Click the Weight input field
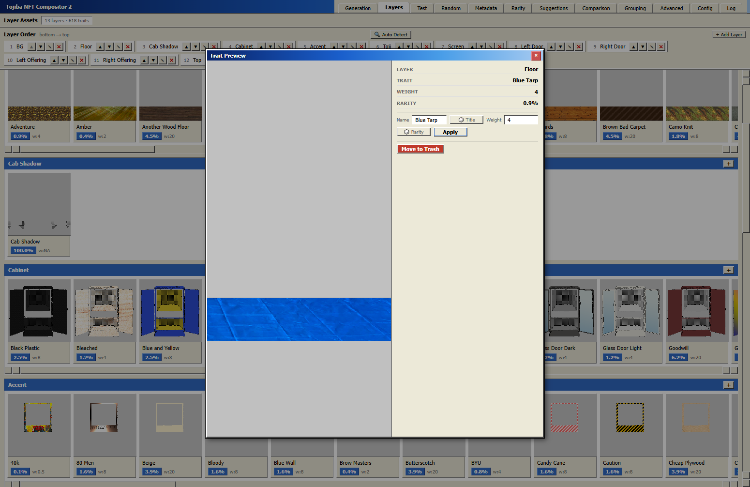 click(521, 120)
